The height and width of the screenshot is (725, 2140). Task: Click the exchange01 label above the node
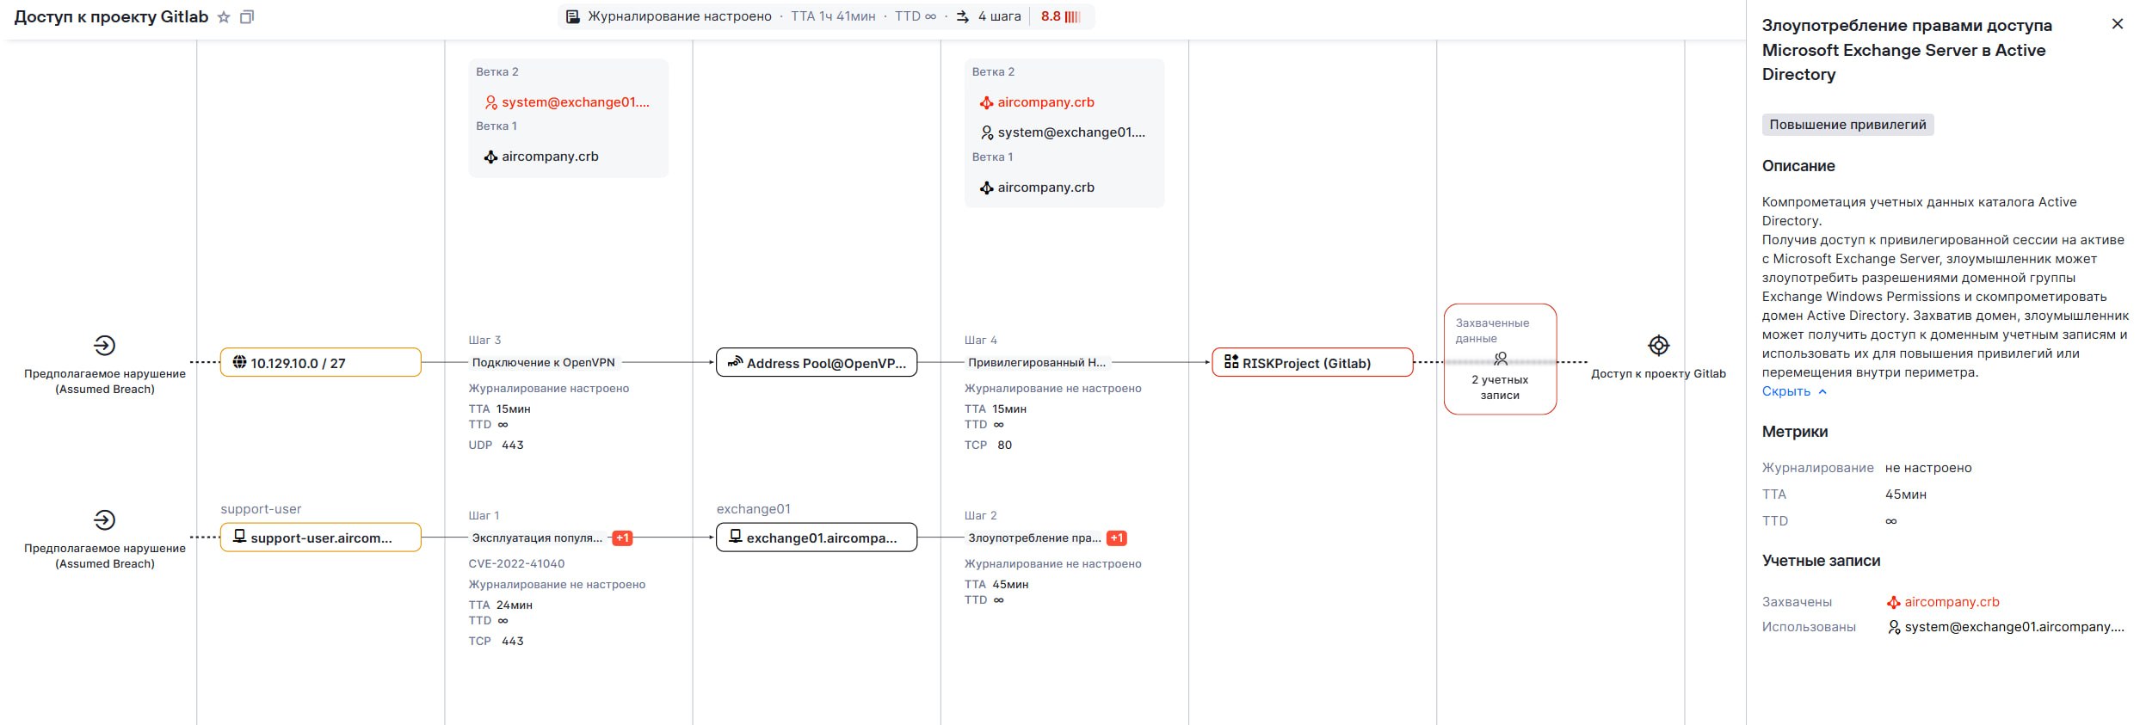754,509
